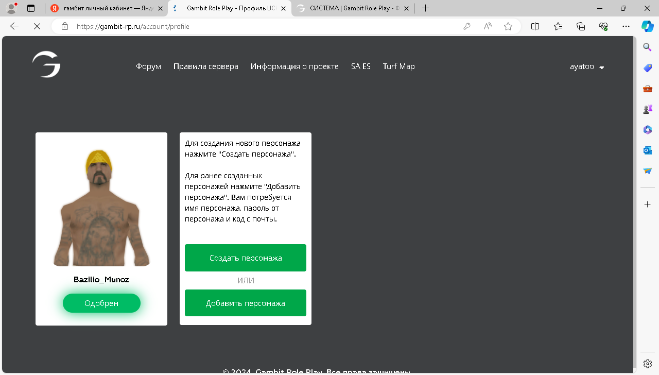659x375 pixels.
Task: Open the Copilot sidebar icon
Action: tap(647, 26)
